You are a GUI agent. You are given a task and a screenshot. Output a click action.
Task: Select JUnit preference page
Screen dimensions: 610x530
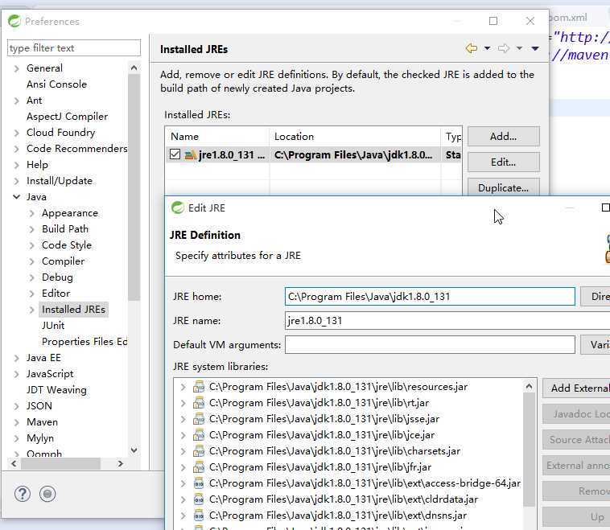click(x=53, y=326)
